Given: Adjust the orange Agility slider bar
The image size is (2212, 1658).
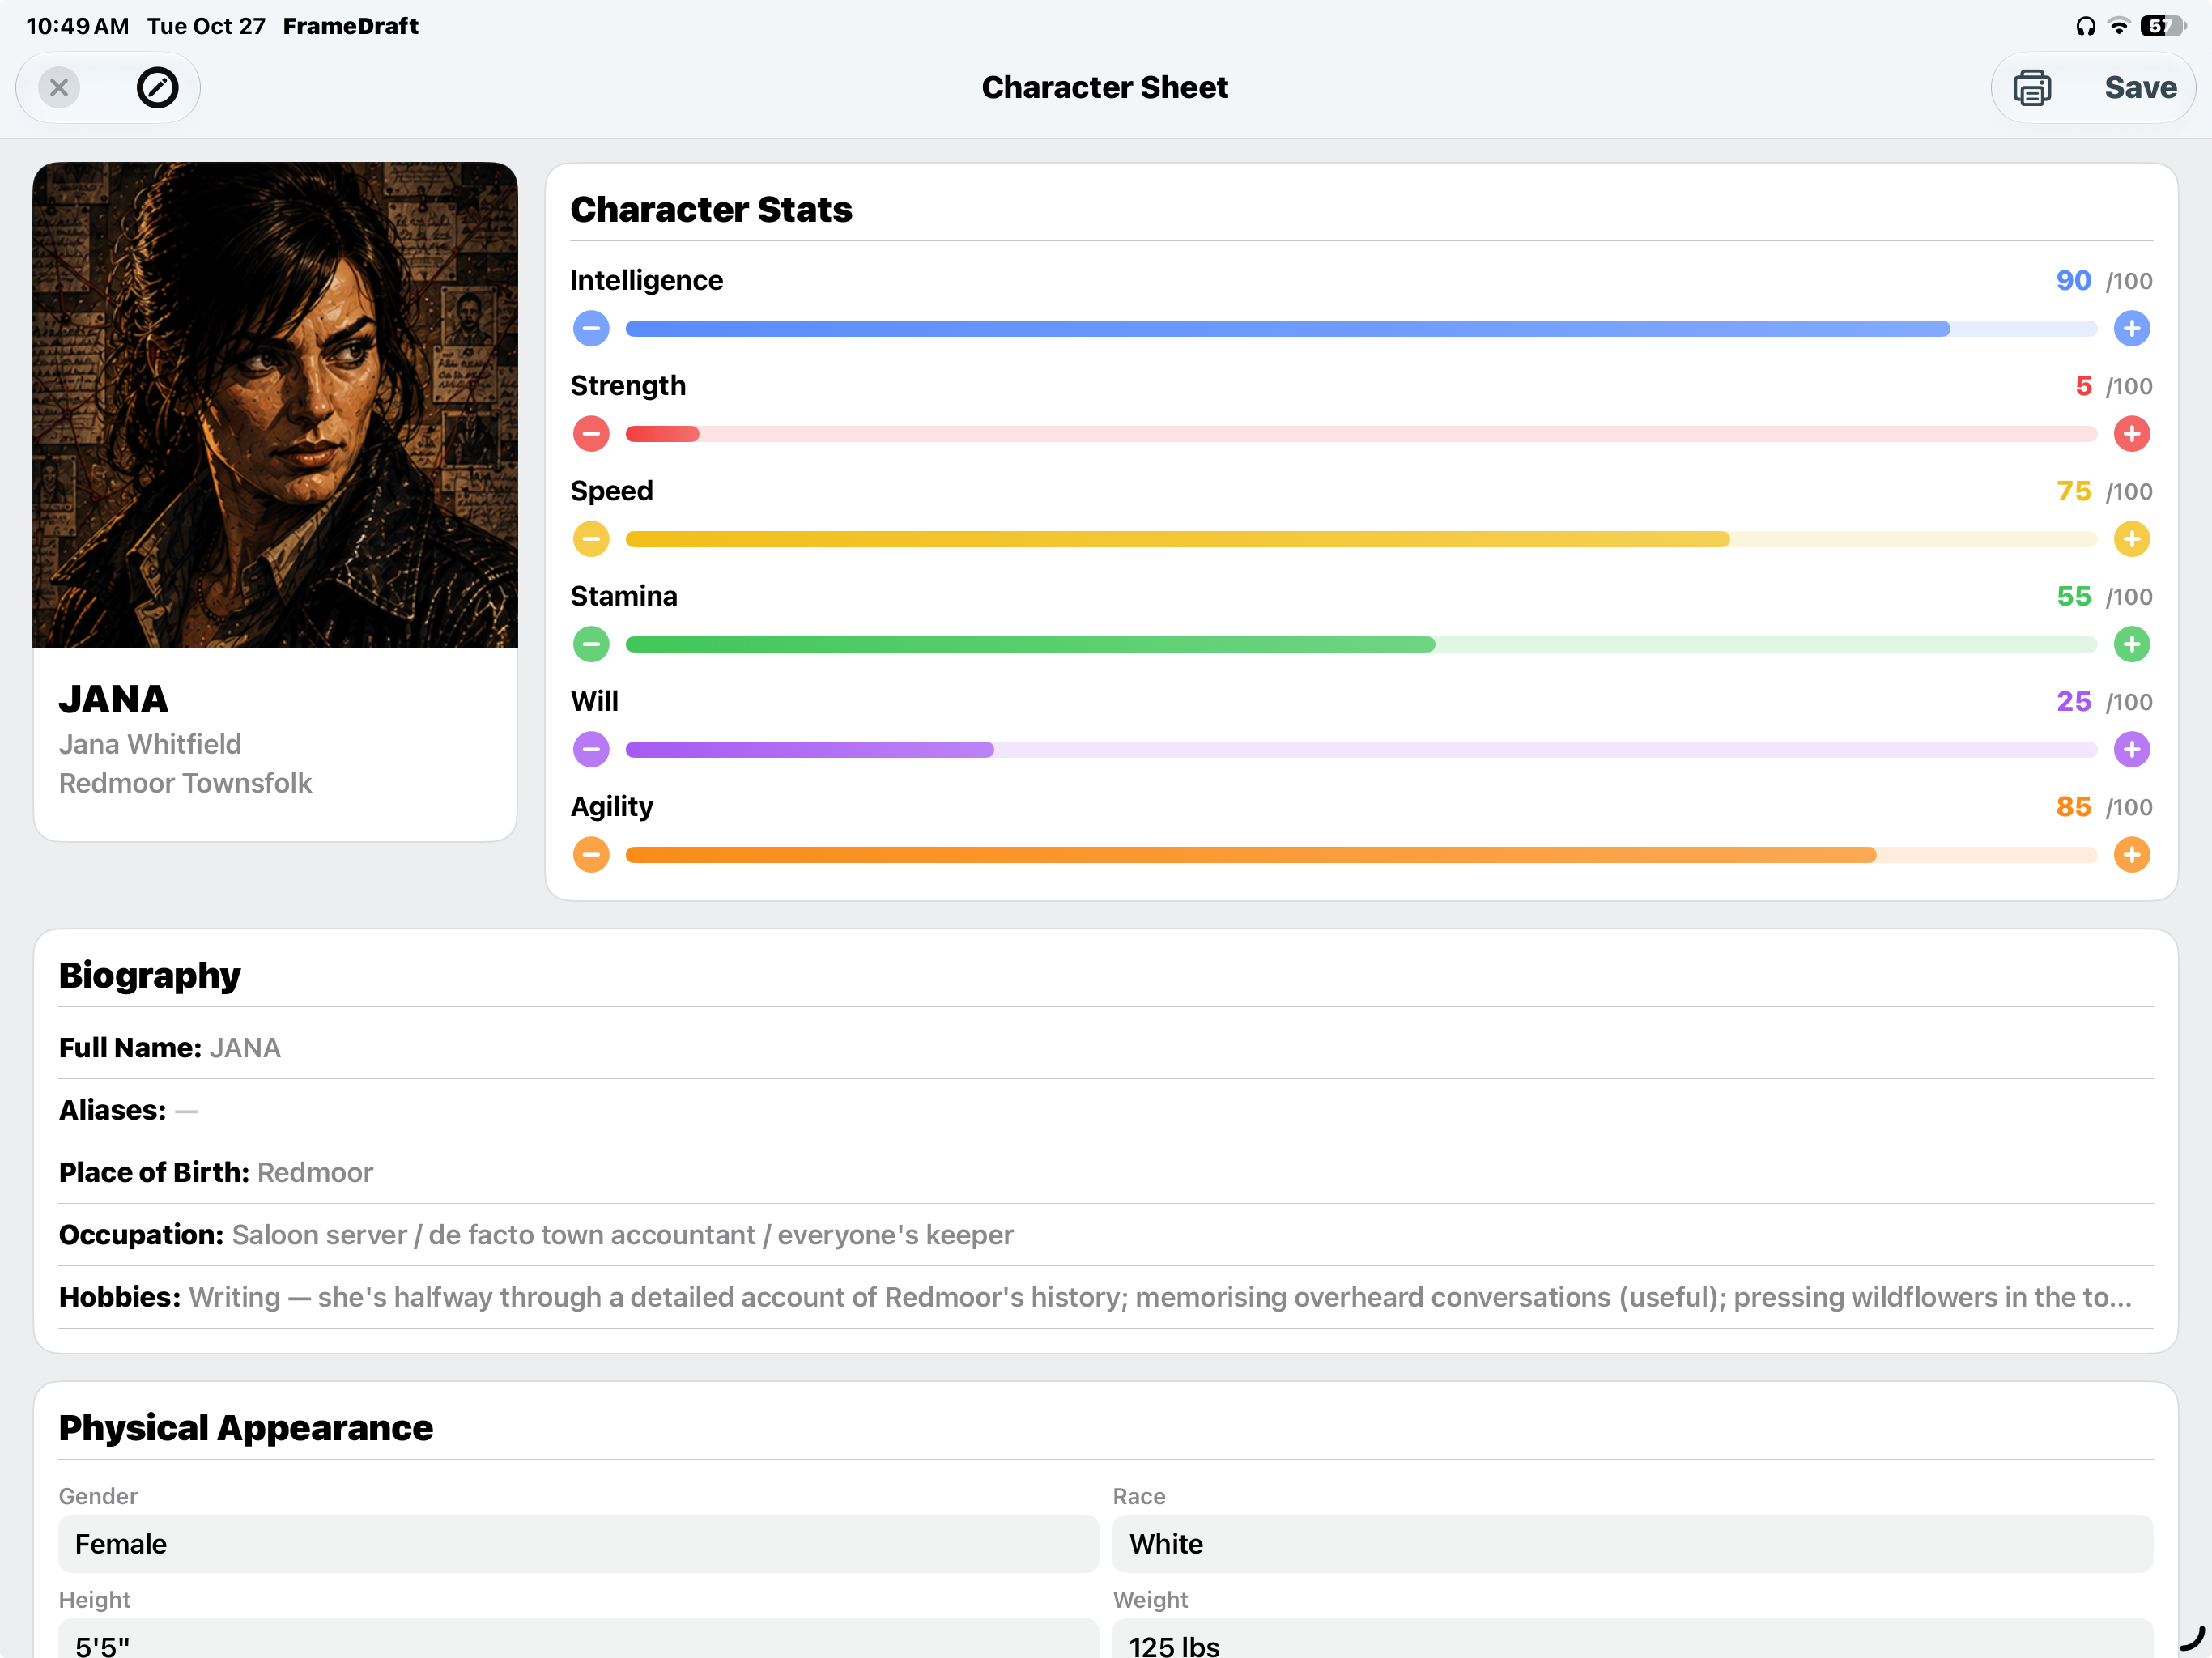Looking at the screenshot, I should click(1361, 854).
